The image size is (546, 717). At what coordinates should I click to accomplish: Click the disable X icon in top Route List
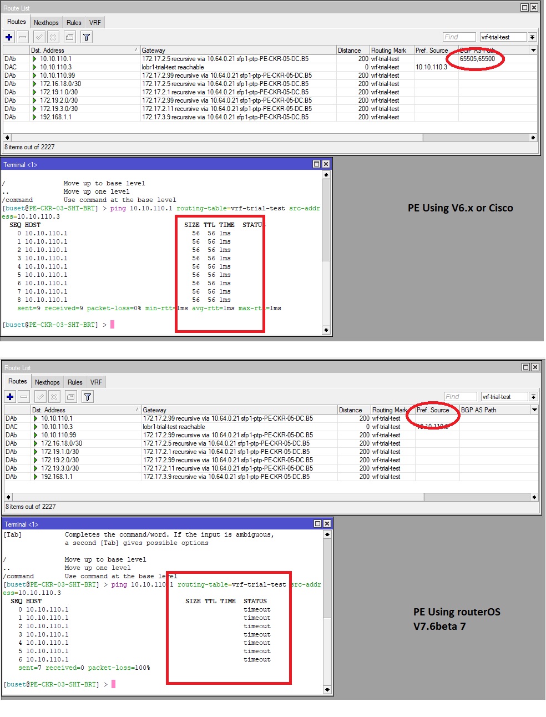tap(53, 37)
